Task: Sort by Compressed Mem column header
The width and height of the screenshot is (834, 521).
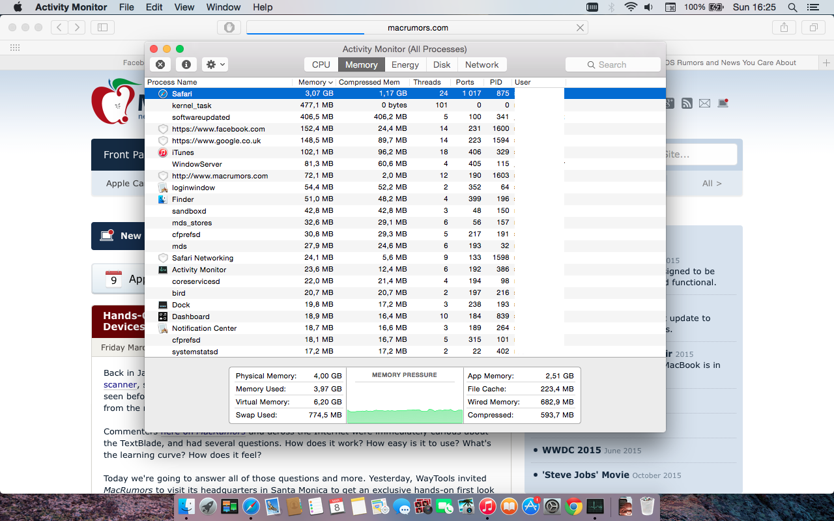Action: pos(373,82)
